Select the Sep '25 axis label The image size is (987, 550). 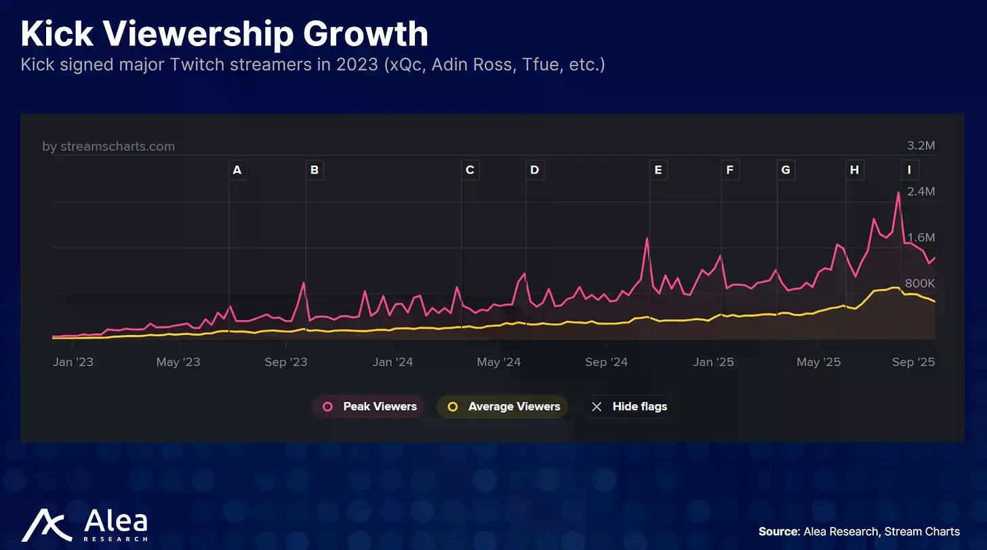(913, 362)
